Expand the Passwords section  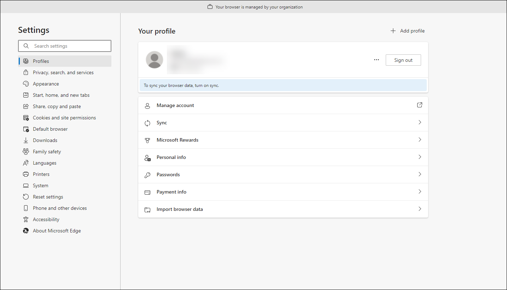[x=420, y=174]
